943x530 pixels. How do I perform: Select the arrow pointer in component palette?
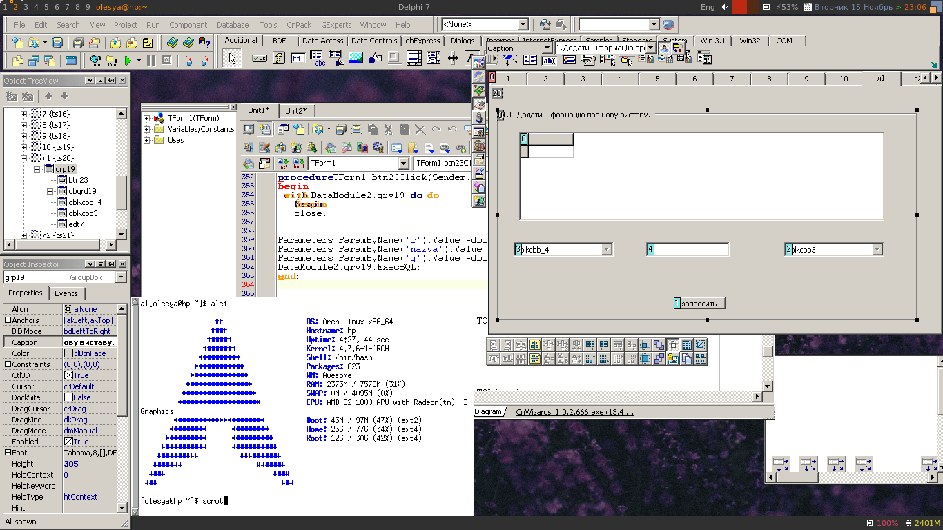click(232, 59)
